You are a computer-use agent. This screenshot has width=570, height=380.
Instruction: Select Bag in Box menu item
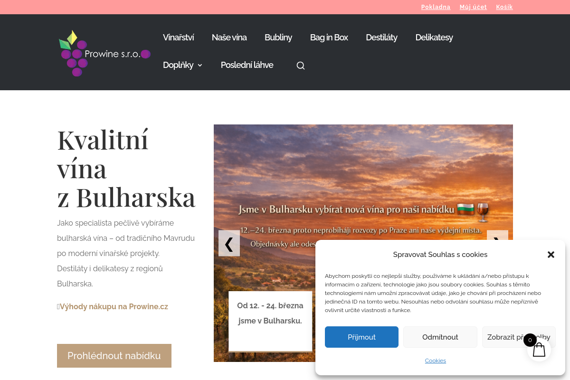tap(329, 38)
